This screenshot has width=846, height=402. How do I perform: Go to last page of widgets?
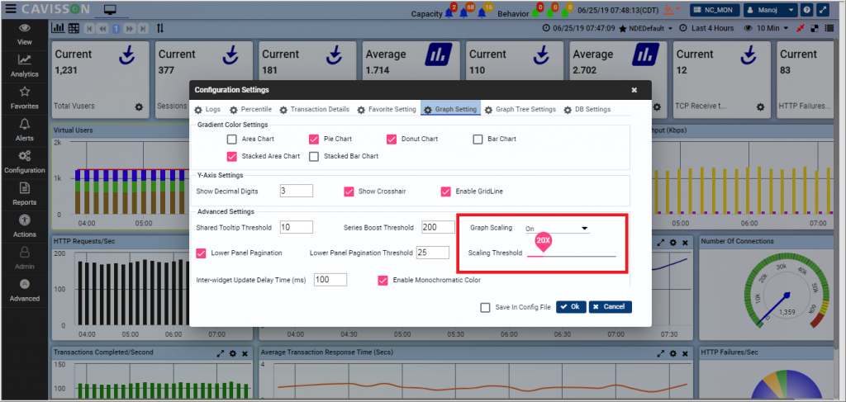(x=142, y=29)
